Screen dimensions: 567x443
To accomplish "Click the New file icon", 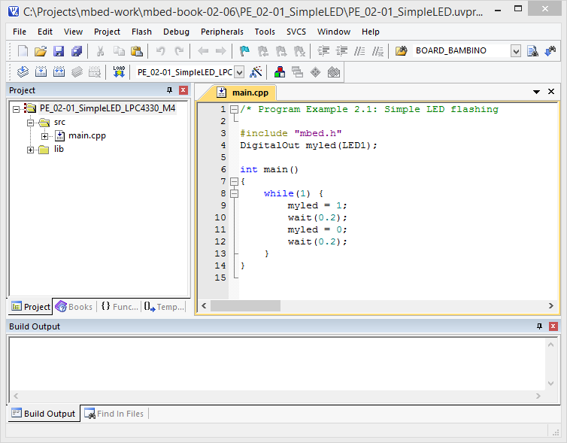I will click(23, 51).
